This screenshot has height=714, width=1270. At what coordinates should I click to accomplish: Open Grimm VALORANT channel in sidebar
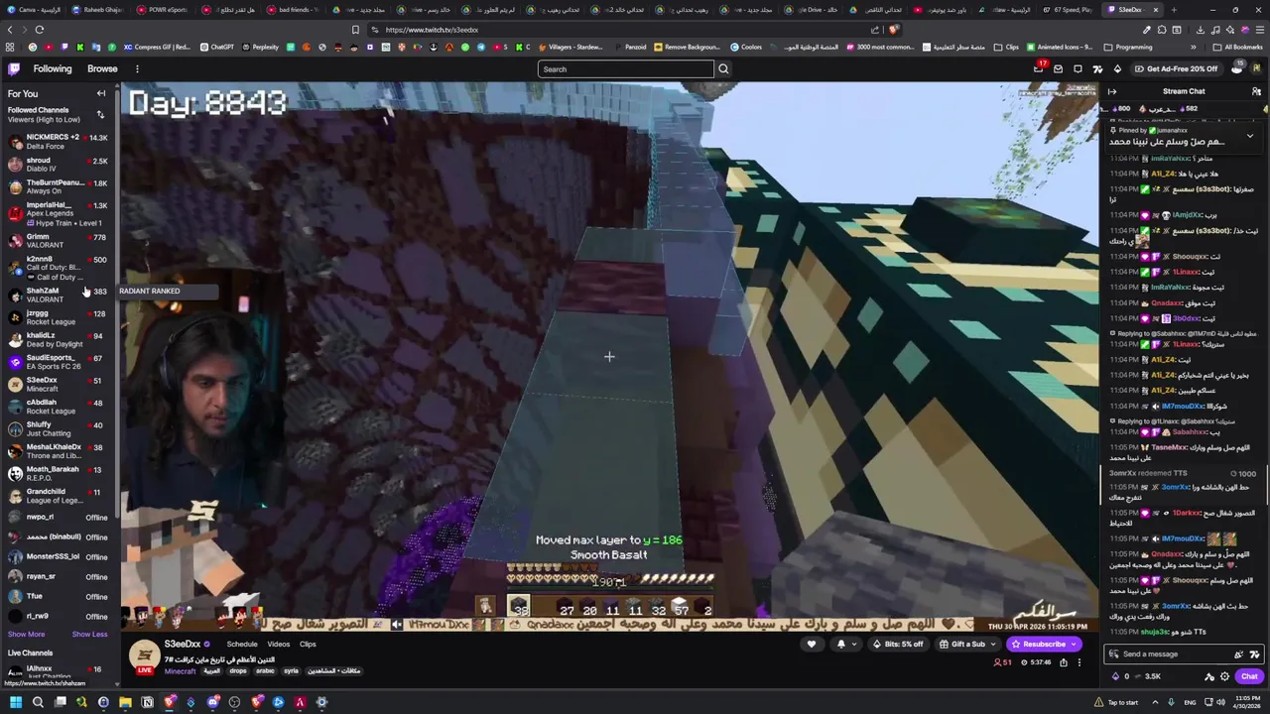[58, 241]
